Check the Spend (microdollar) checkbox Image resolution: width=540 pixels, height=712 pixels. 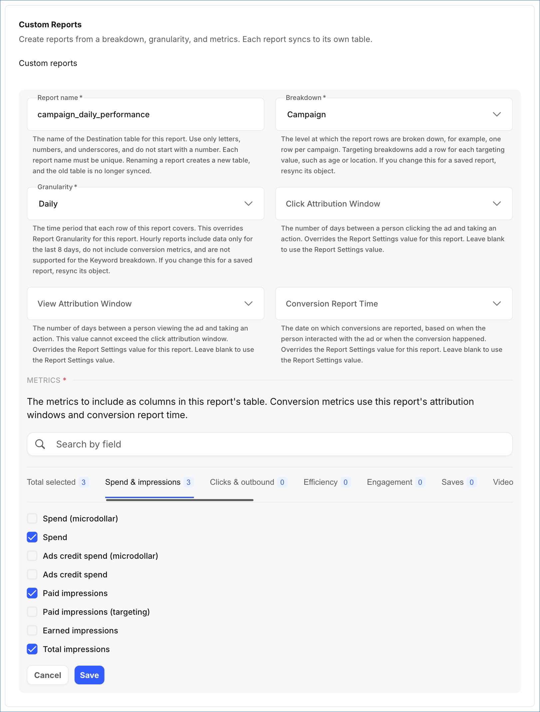point(32,518)
